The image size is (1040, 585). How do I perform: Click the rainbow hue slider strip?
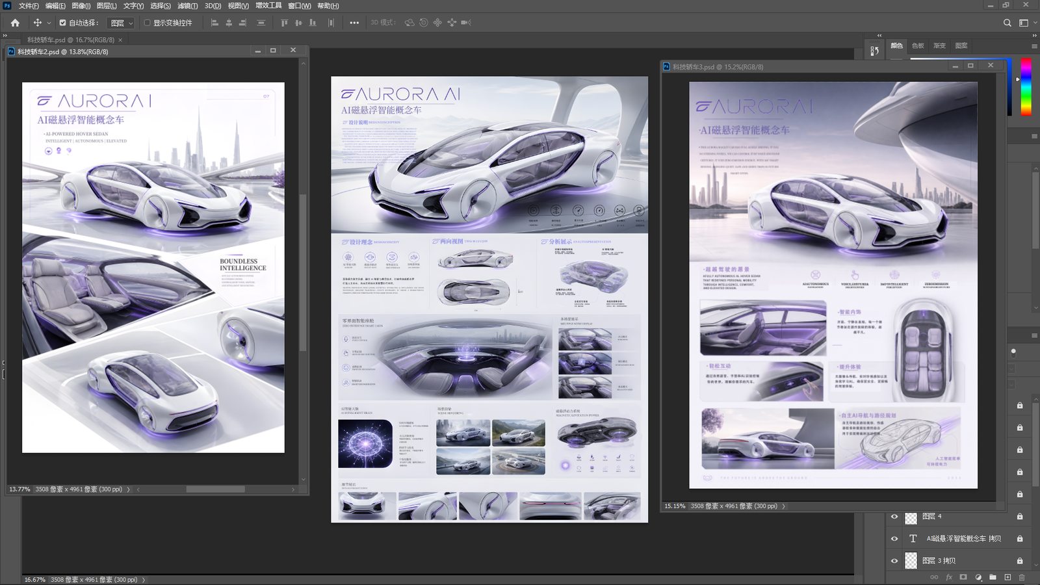tap(1026, 86)
